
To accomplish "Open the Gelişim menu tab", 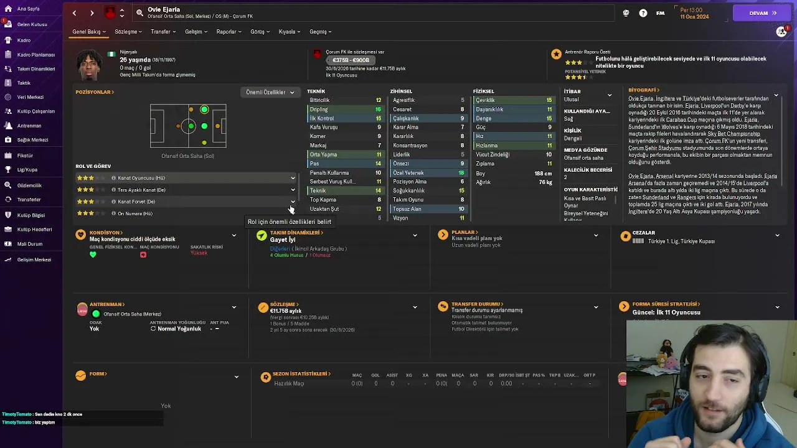I will (196, 32).
